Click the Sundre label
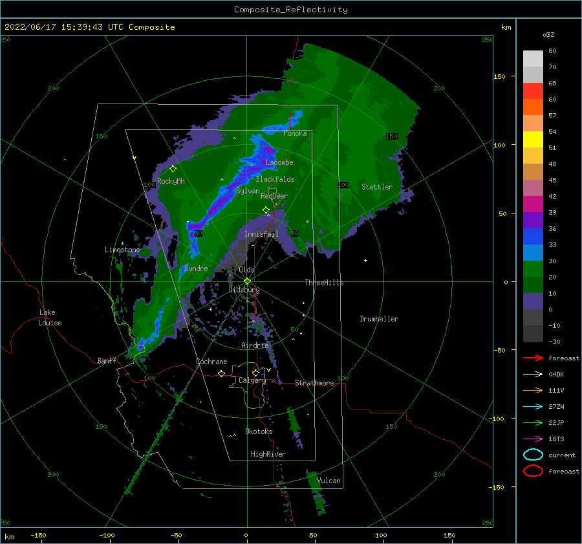This screenshot has width=582, height=544. (x=196, y=268)
